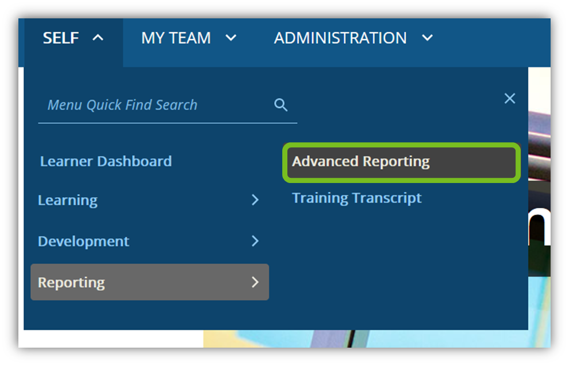The height and width of the screenshot is (366, 569).
Task: Open the ADMINISTRATION menu
Action: (340, 38)
